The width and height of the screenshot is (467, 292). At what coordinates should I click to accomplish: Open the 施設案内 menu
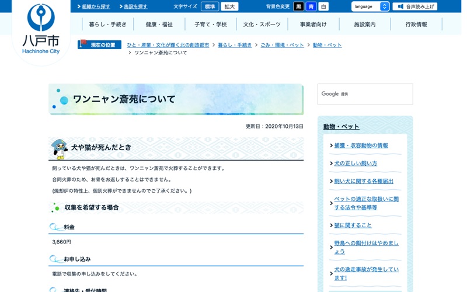click(364, 25)
